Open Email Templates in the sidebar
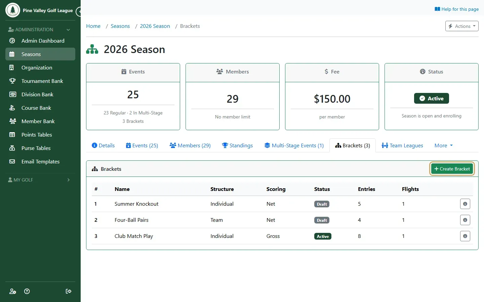 pos(40,161)
